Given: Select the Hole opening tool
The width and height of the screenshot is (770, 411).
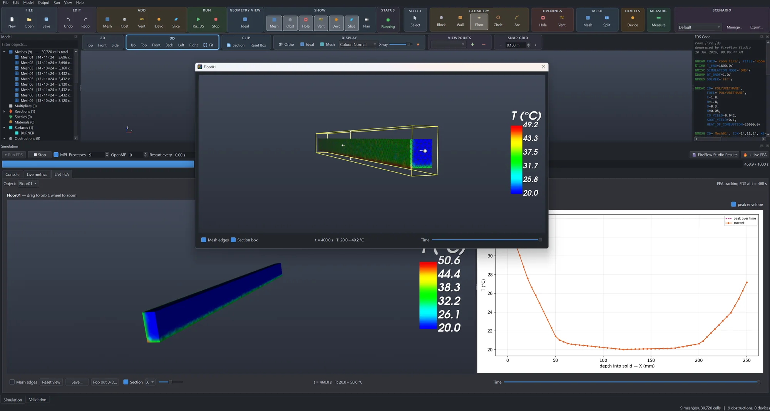Looking at the screenshot, I should pyautogui.click(x=543, y=21).
